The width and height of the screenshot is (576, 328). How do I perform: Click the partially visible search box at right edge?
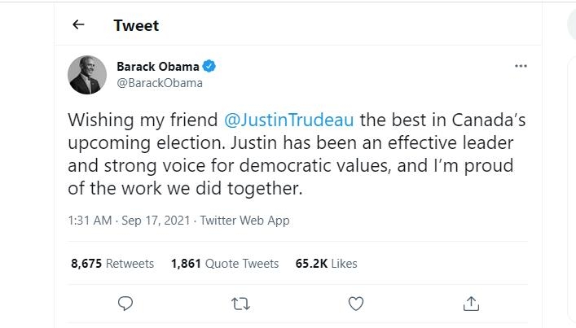click(572, 24)
